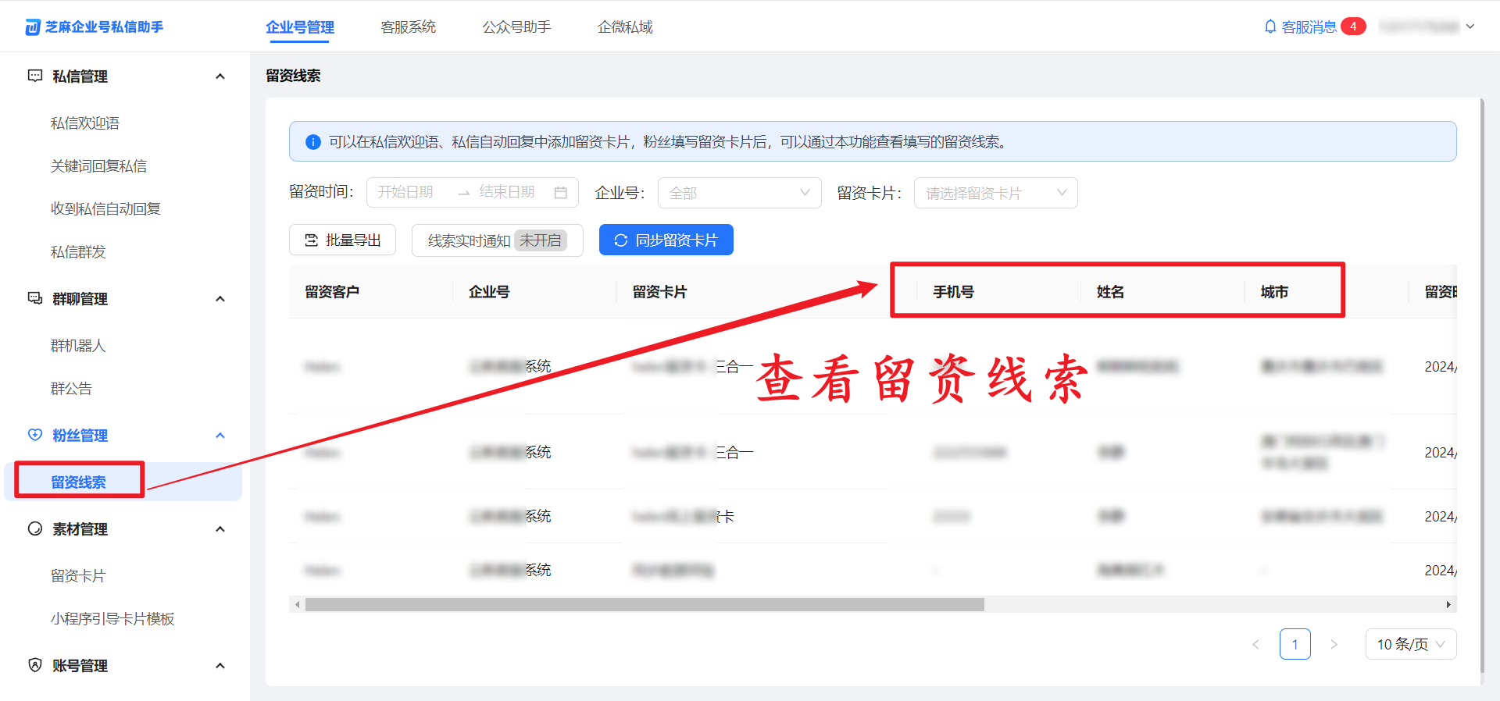Click the 姓名 column header
The width and height of the screenshot is (1500, 701).
[x=1110, y=292]
